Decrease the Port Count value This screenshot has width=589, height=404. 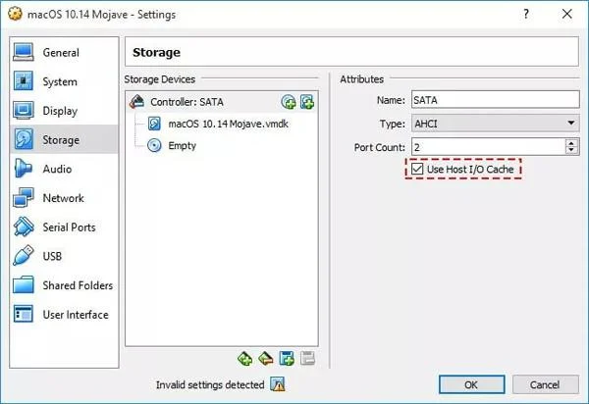[571, 150]
